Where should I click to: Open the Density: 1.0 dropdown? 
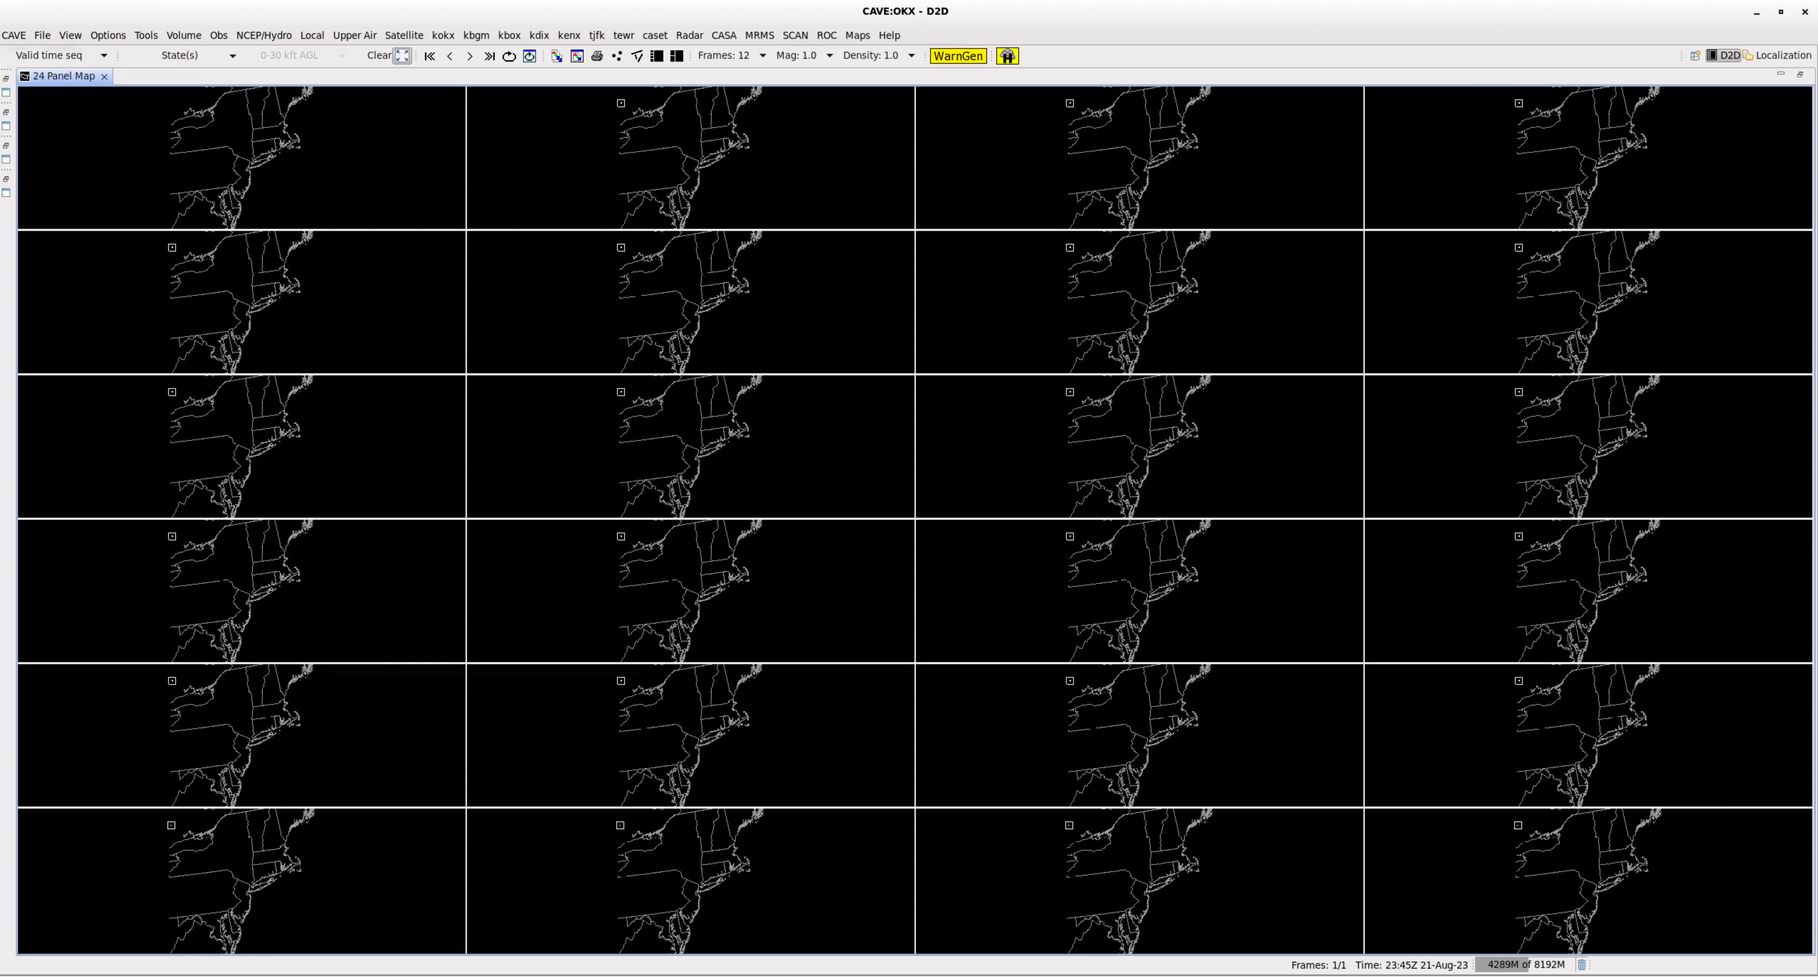pyautogui.click(x=879, y=55)
